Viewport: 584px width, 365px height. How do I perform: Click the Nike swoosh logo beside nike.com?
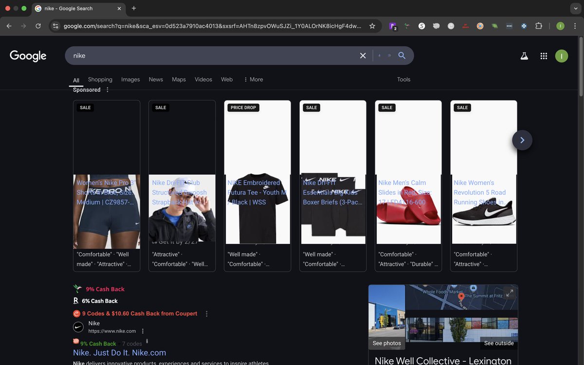pyautogui.click(x=78, y=327)
